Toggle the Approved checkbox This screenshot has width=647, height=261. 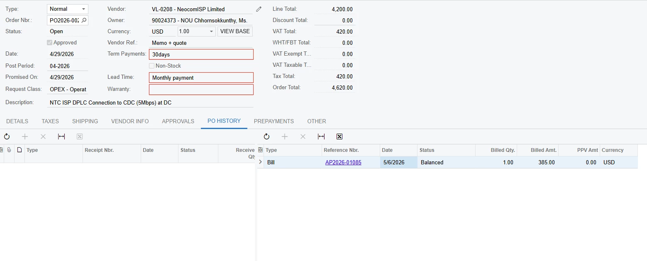pos(50,42)
